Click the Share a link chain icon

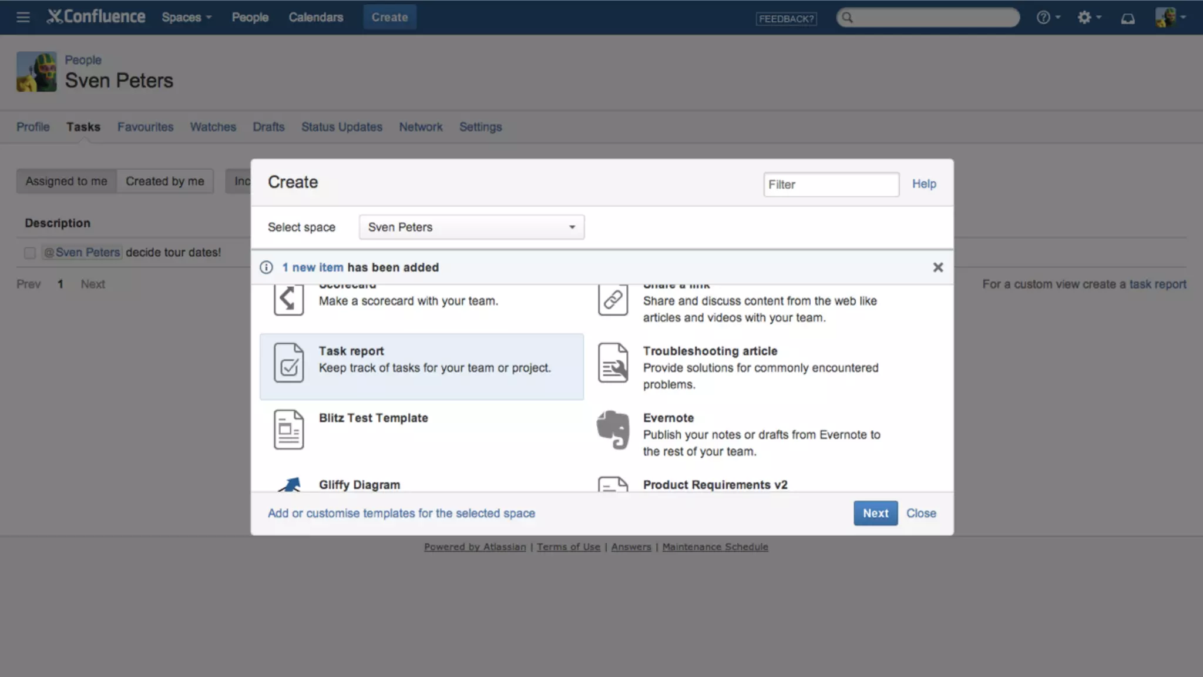click(x=613, y=299)
